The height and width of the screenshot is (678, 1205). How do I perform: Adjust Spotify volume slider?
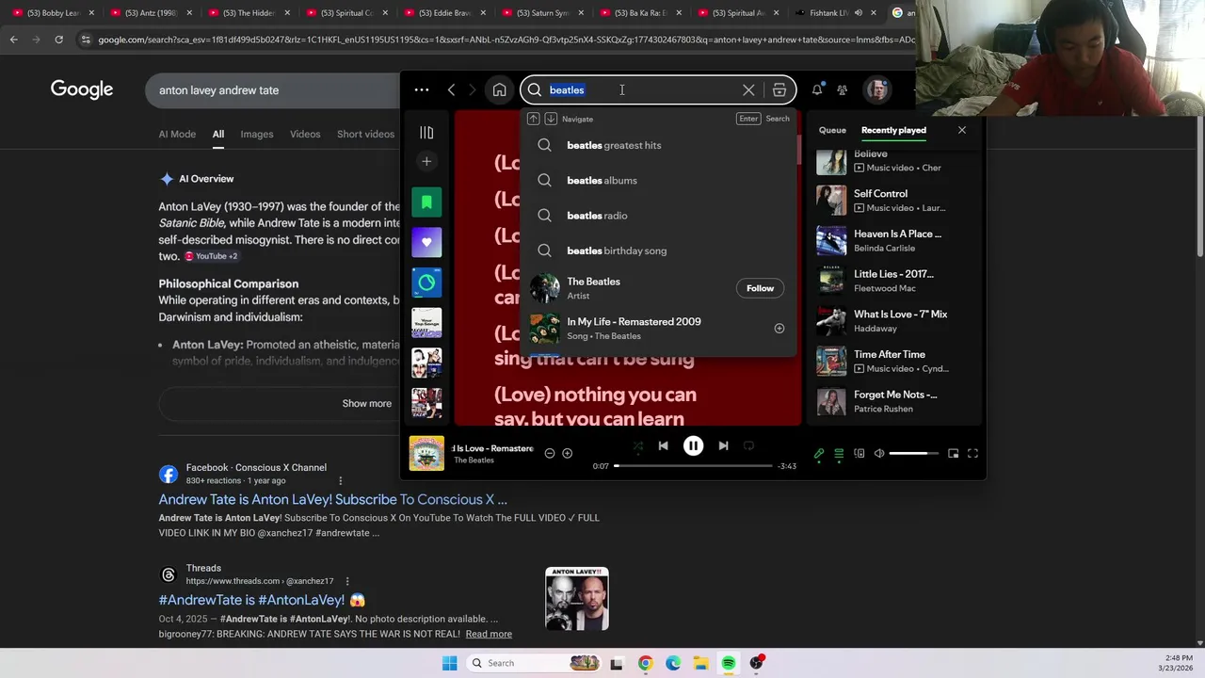[x=913, y=454]
